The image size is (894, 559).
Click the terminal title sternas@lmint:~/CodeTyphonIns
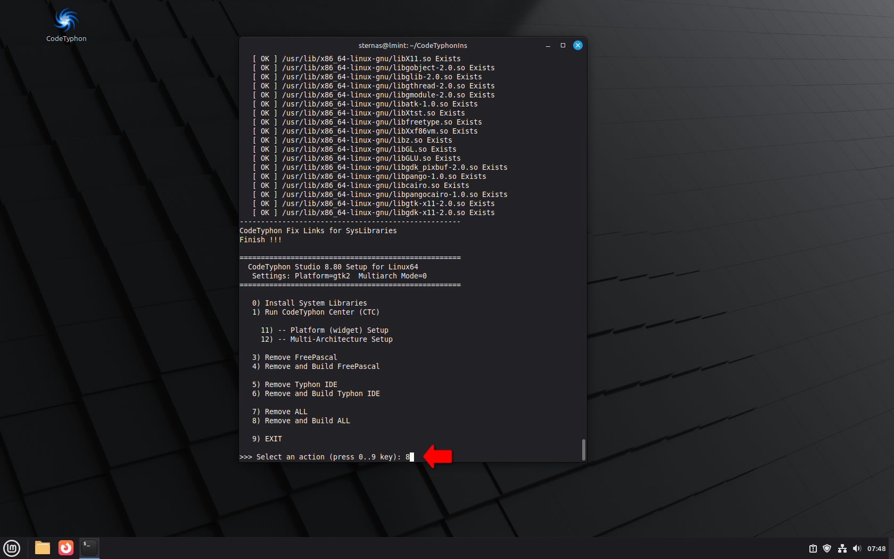(x=413, y=45)
